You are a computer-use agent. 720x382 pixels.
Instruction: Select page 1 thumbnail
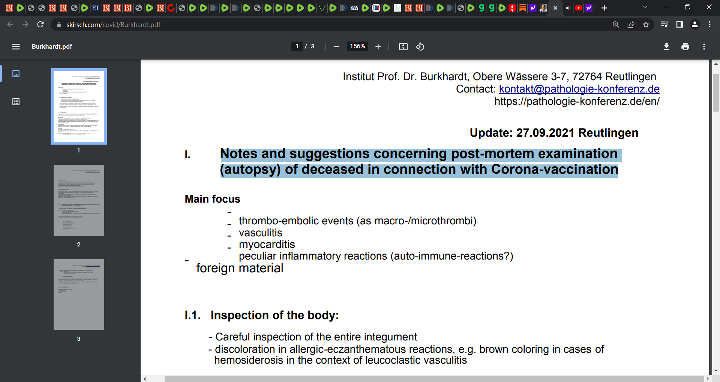[x=79, y=106]
